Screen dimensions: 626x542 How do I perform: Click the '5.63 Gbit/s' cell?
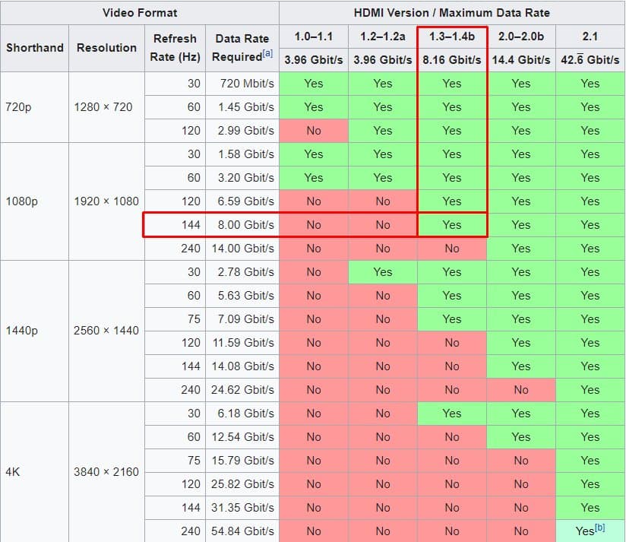(x=242, y=296)
